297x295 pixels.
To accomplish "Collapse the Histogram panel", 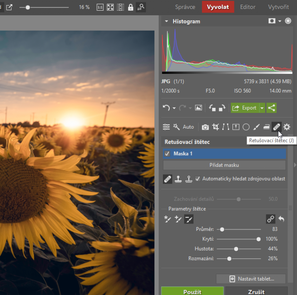I will (x=167, y=21).
